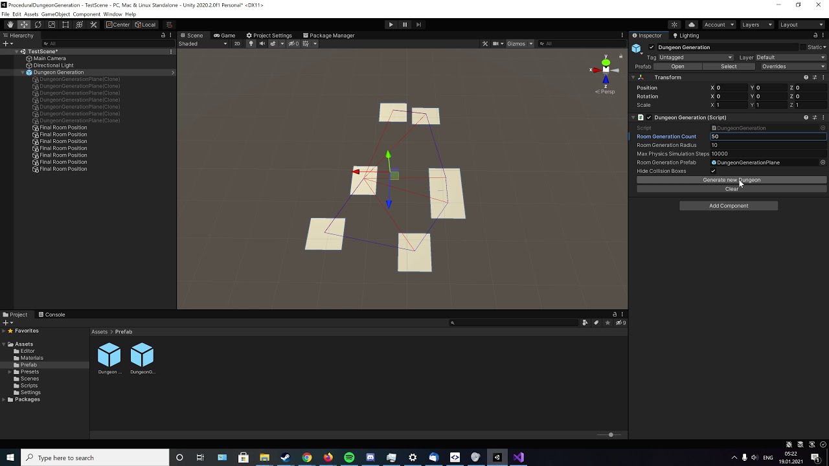Viewport: 829px width, 466px height.
Task: Open the GameObject menu
Action: point(56,14)
